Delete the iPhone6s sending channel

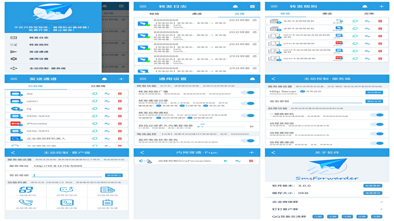(x=120, y=124)
